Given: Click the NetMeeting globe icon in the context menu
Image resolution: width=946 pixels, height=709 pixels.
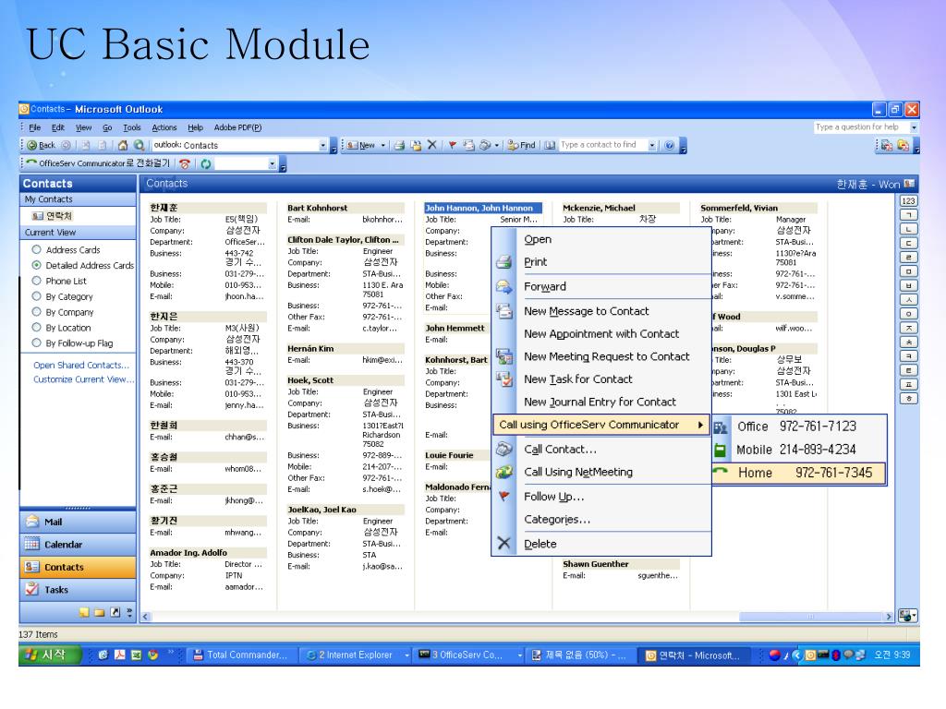Looking at the screenshot, I should [503, 472].
